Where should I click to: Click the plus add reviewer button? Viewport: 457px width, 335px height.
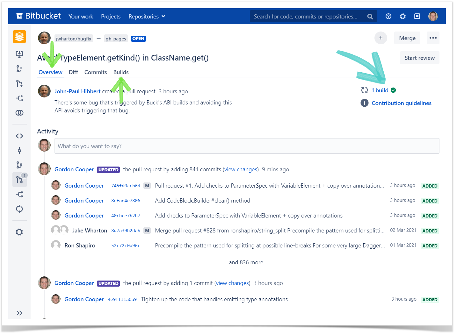tap(381, 38)
